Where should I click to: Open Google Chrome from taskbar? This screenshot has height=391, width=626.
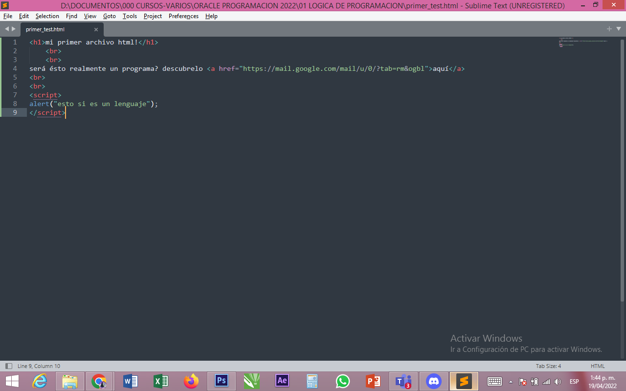coord(99,381)
